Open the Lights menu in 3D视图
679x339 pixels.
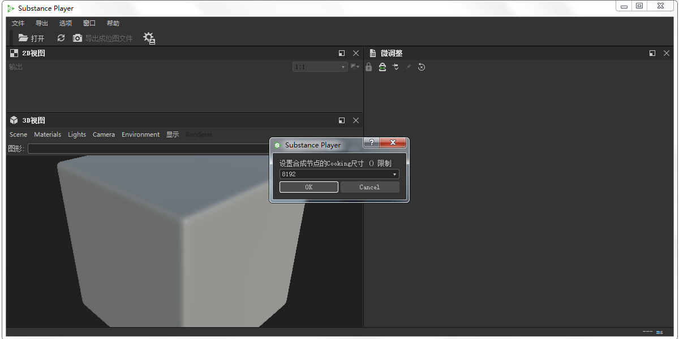(x=77, y=134)
